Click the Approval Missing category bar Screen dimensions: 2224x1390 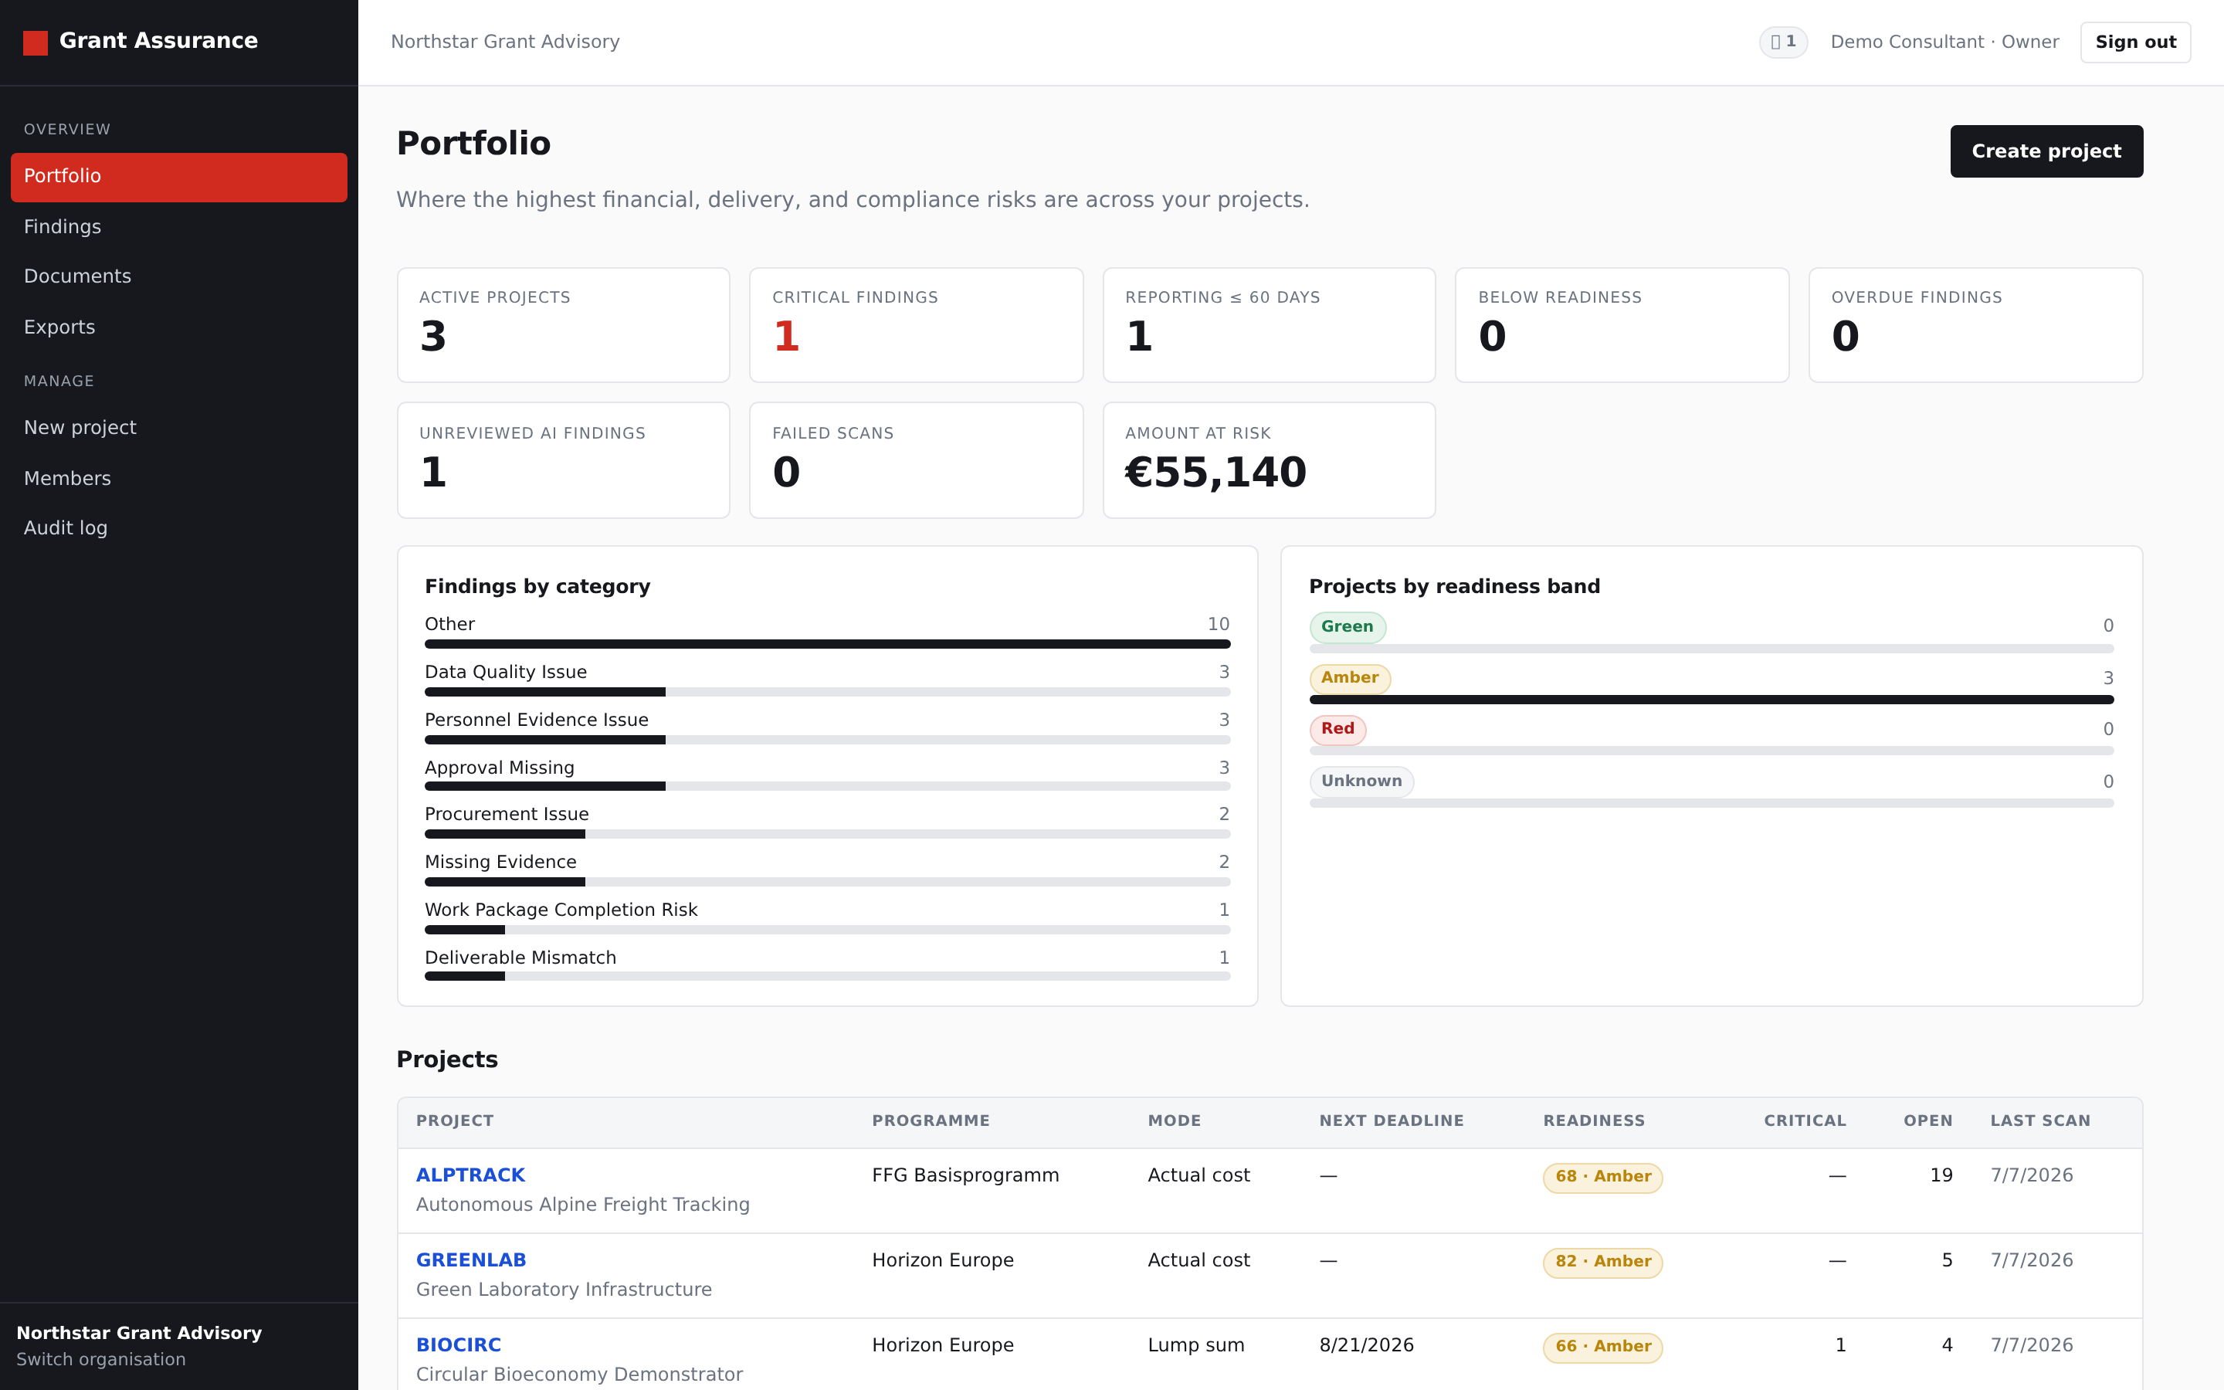click(x=827, y=787)
